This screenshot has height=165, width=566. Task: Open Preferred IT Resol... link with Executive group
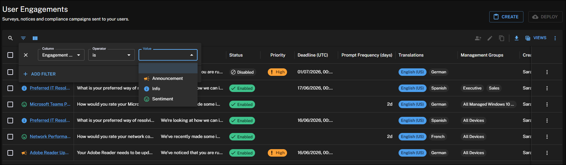[50, 88]
